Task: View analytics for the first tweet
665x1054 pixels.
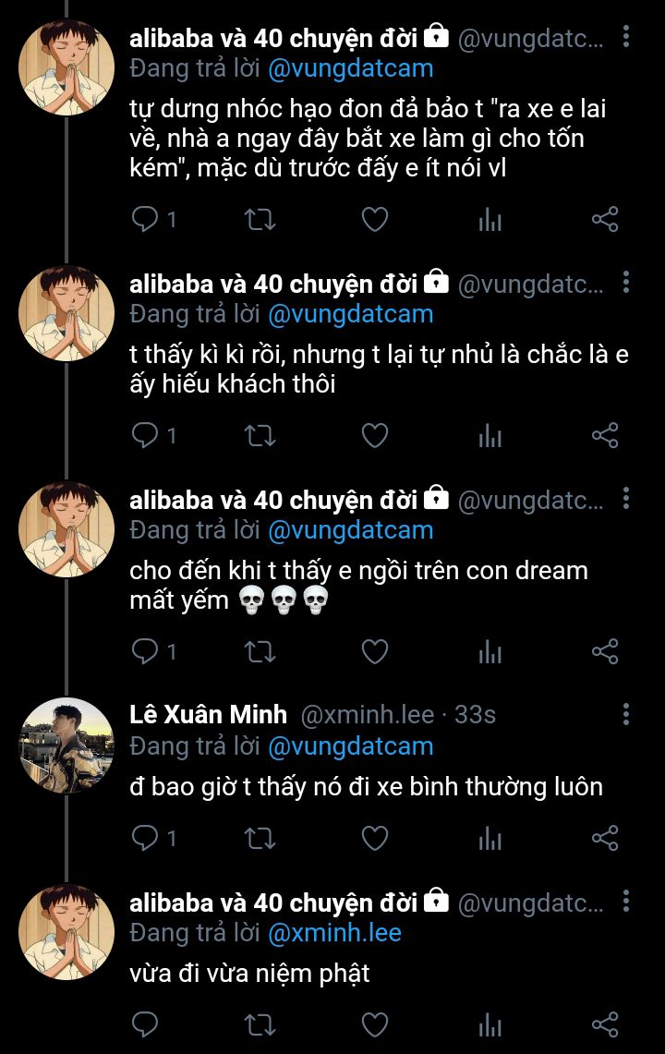Action: click(490, 220)
